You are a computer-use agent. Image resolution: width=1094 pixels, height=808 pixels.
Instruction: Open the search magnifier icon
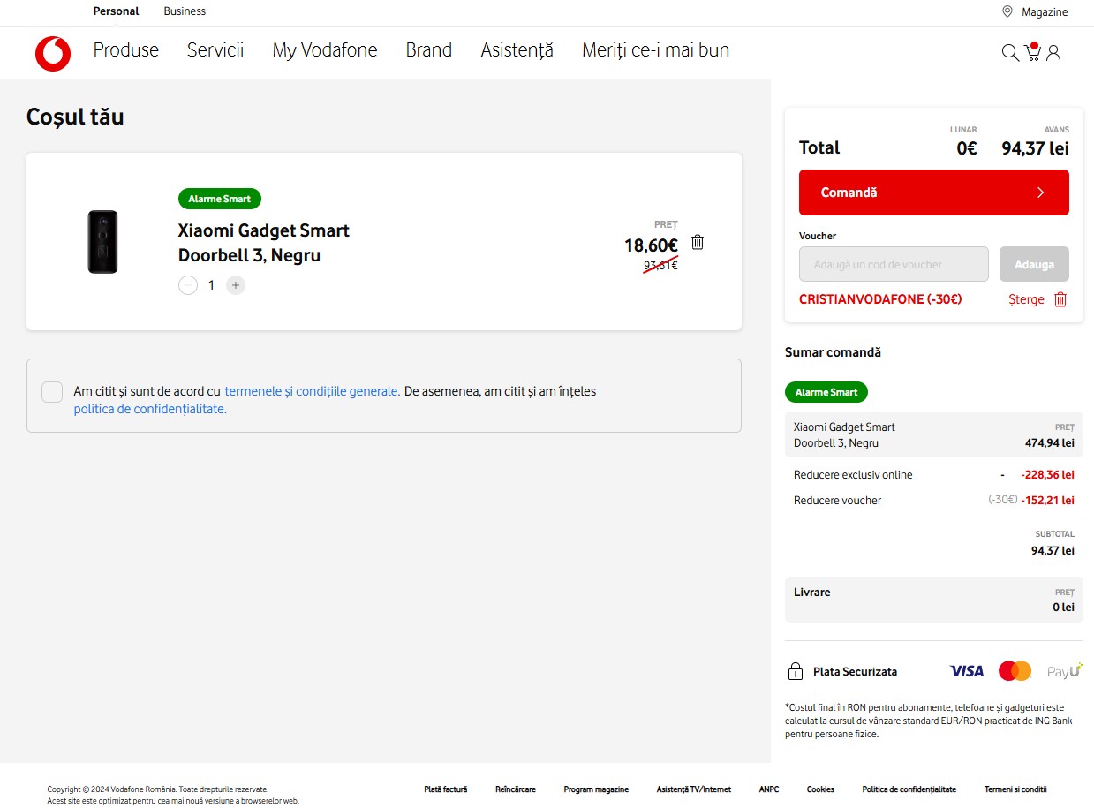tap(1010, 53)
